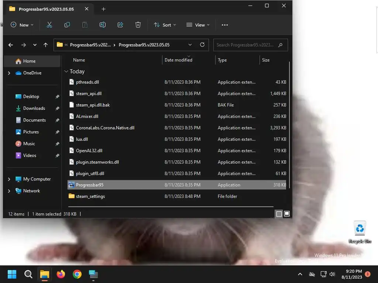378x283 pixels.
Task: Select the Progressbar95.v2023.05.05 tab
Action: (x=46, y=9)
